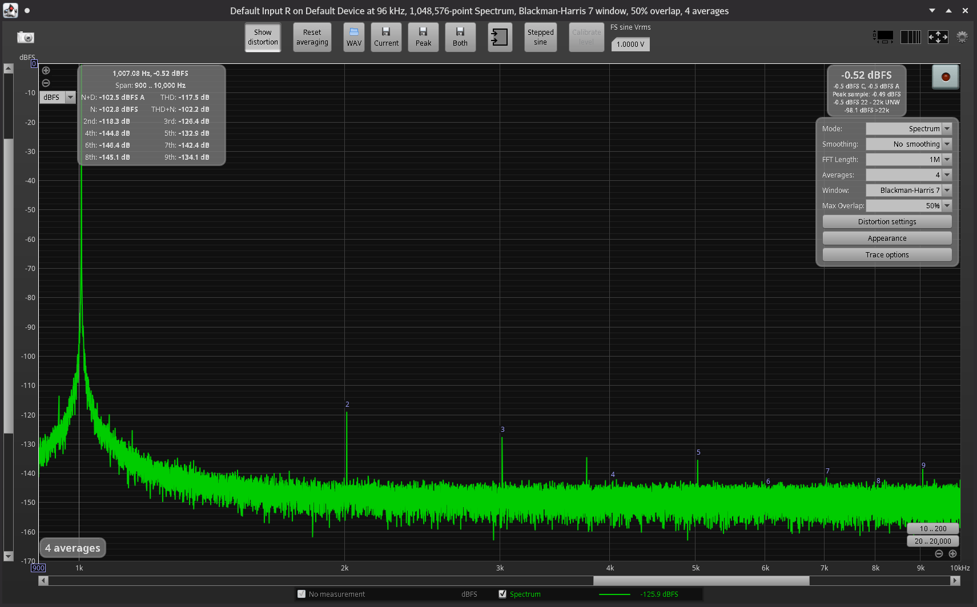
Task: Open the gear settings icon
Action: coord(962,37)
